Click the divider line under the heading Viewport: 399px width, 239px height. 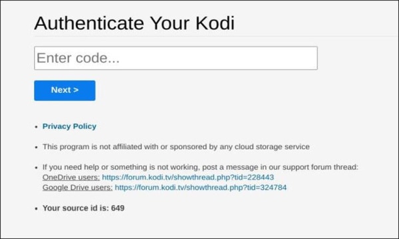[x=216, y=37]
